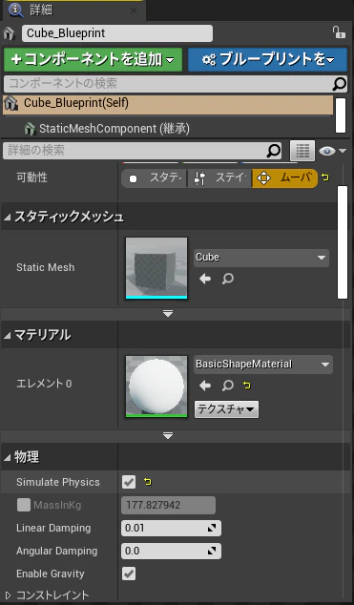Click the lock icon beside the actor name
The image size is (354, 605).
tap(339, 32)
